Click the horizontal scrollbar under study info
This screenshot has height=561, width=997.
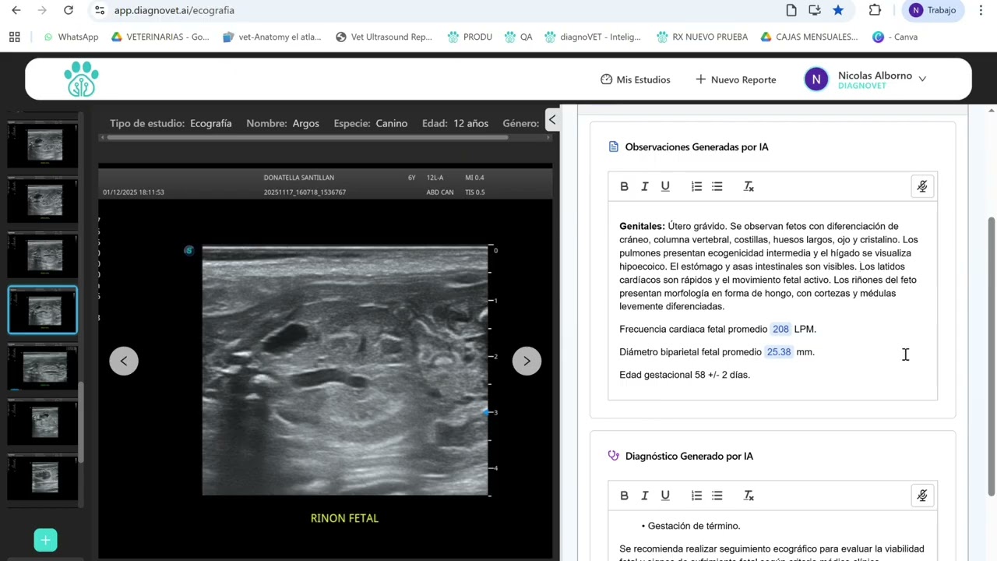pos(308,138)
